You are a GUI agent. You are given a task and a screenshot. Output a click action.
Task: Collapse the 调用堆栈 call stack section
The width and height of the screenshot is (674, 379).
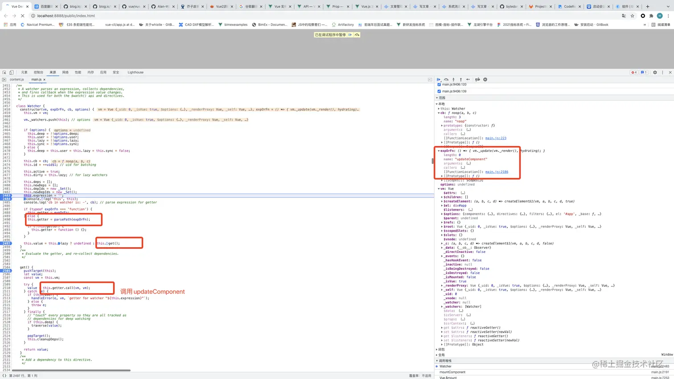coord(437,361)
